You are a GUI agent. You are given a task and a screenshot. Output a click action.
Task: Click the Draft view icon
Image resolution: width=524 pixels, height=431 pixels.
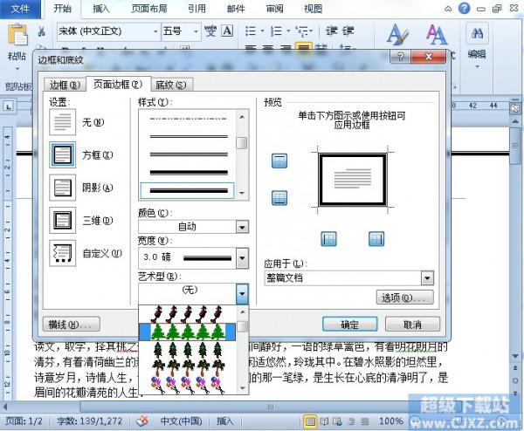coord(365,421)
